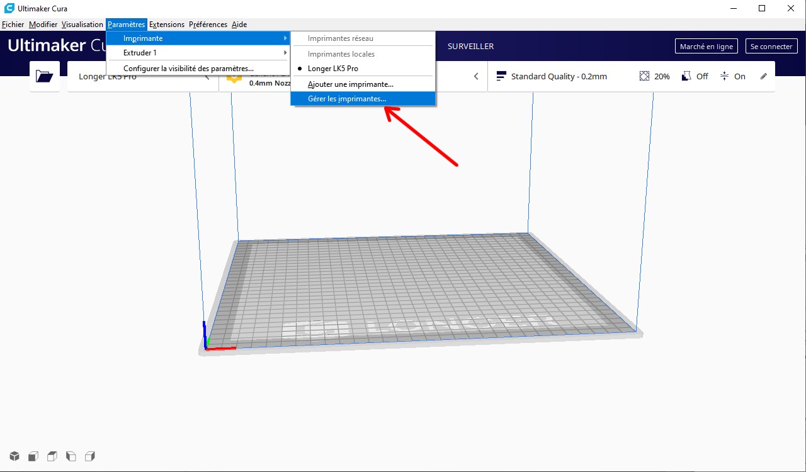Open the Extensions menu
Screen dimensions: 806x472
pyautogui.click(x=167, y=25)
